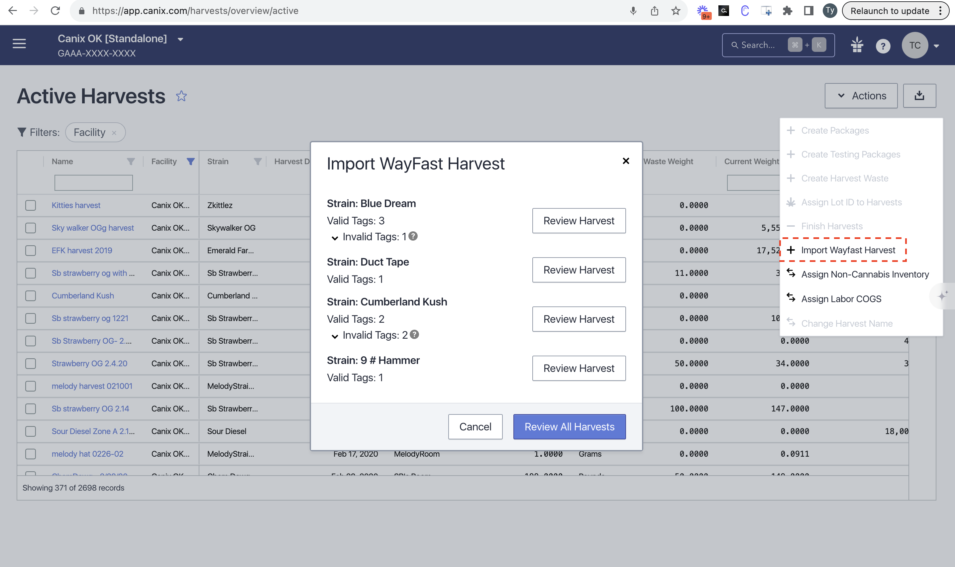Expand Cumberland Kush Invalid Tags: 2
The width and height of the screenshot is (955, 567).
335,336
